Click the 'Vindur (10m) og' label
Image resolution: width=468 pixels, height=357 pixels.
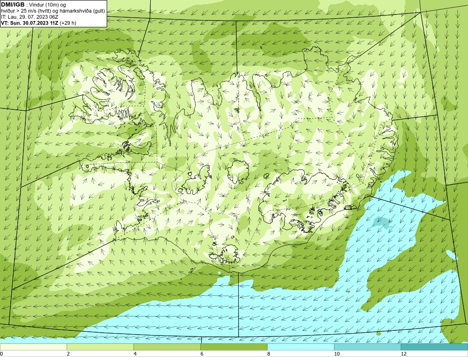(48, 5)
